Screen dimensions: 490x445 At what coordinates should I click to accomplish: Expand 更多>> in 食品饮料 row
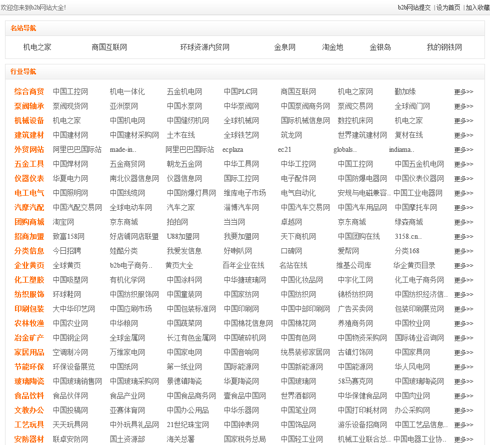click(x=464, y=396)
